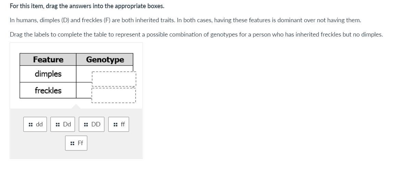
Task: Select the lowercase 'dd' genotype text
Action: (x=39, y=124)
